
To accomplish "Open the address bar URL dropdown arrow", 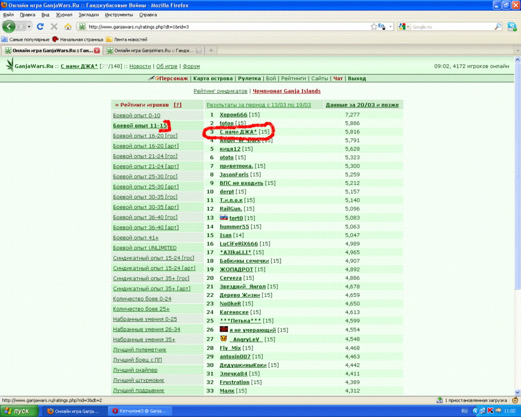I will click(390, 26).
